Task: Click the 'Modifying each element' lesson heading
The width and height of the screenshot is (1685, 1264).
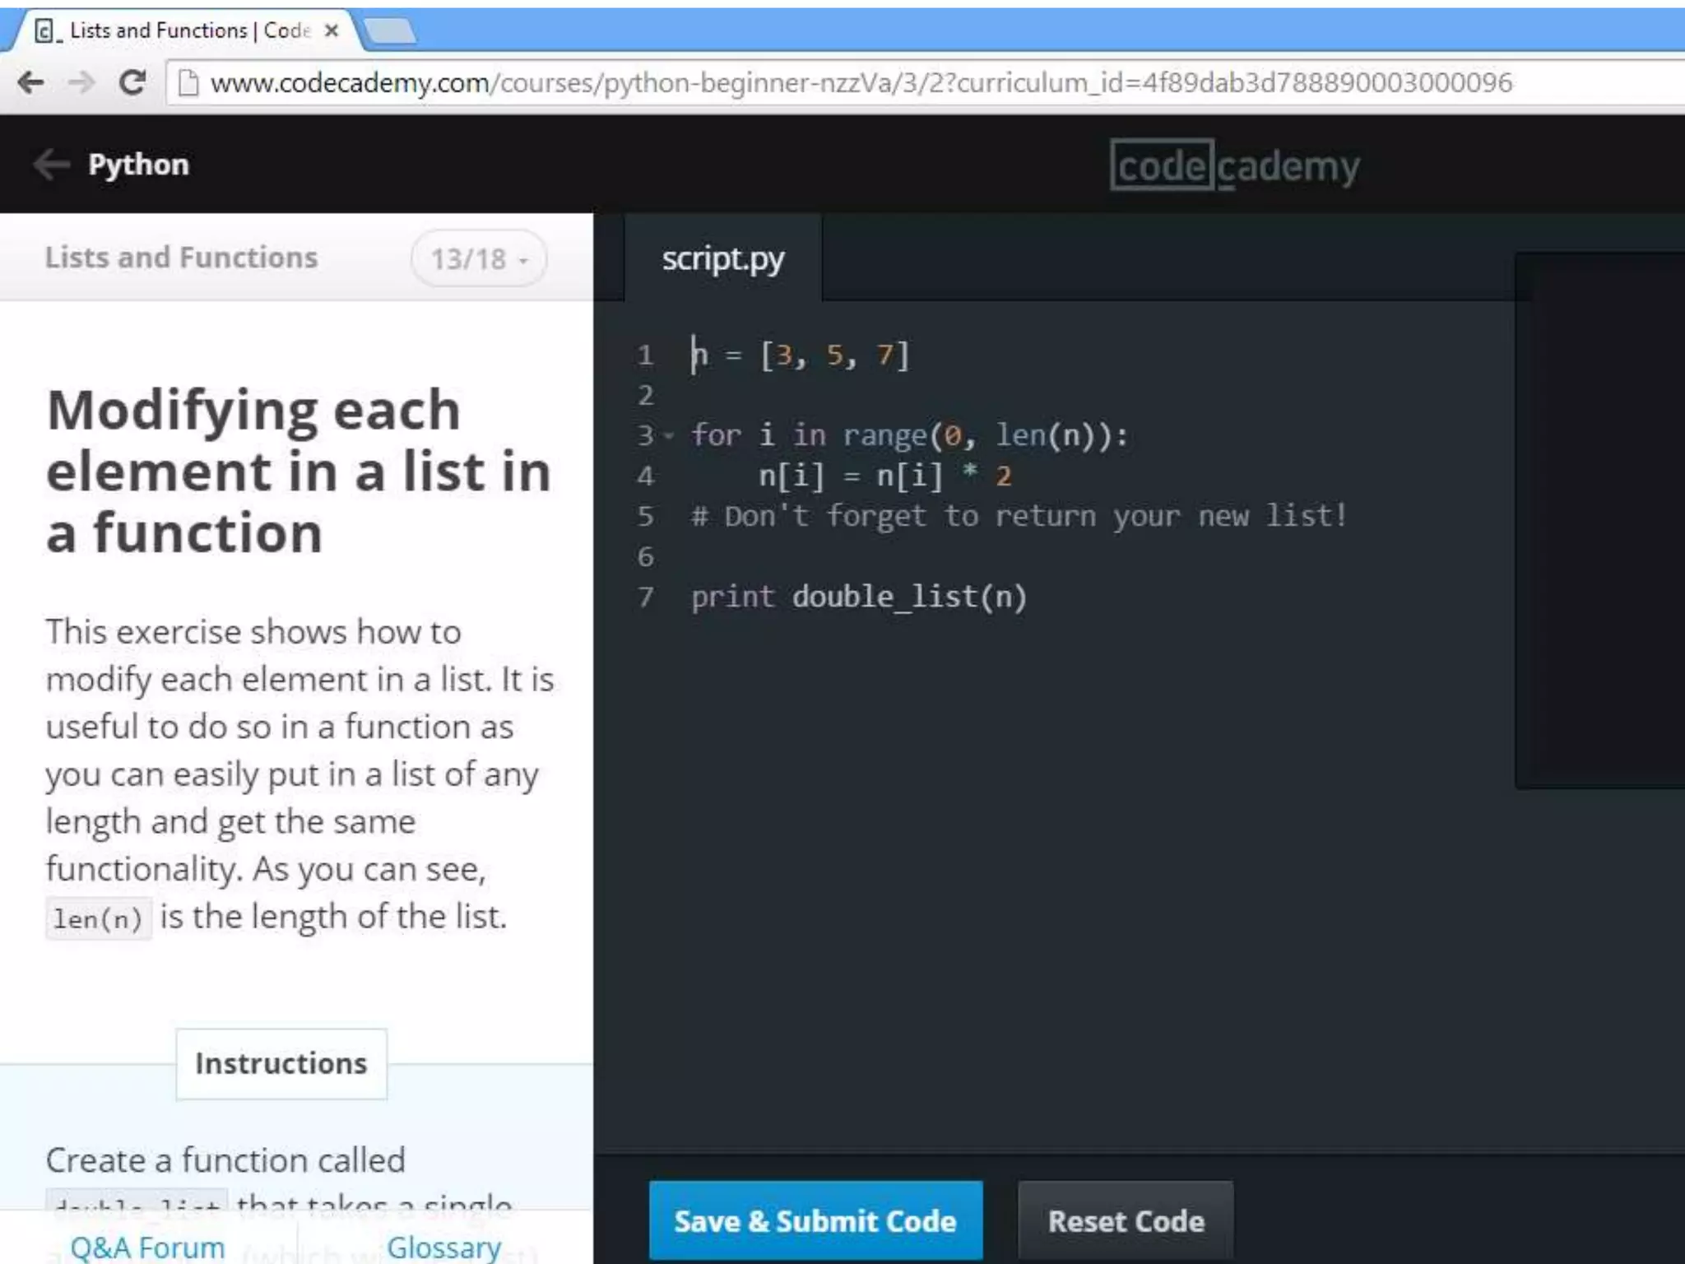Action: click(298, 472)
